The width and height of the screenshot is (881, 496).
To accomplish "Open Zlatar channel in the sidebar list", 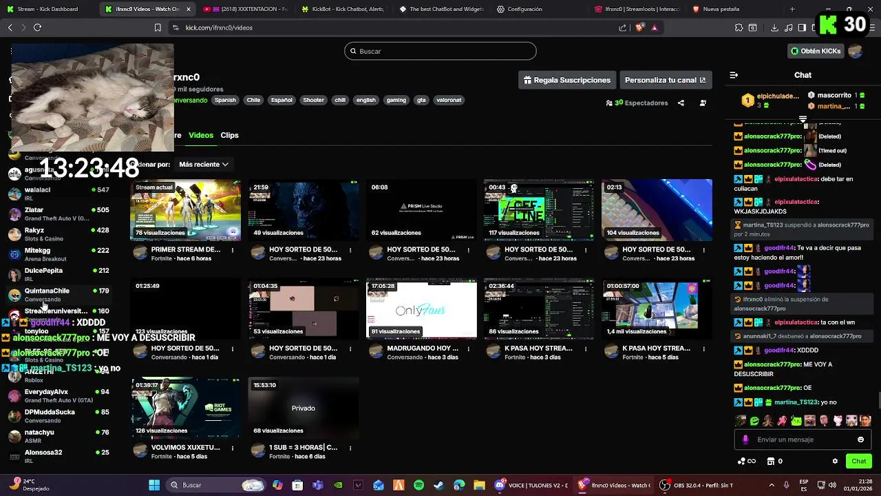I will [59, 214].
